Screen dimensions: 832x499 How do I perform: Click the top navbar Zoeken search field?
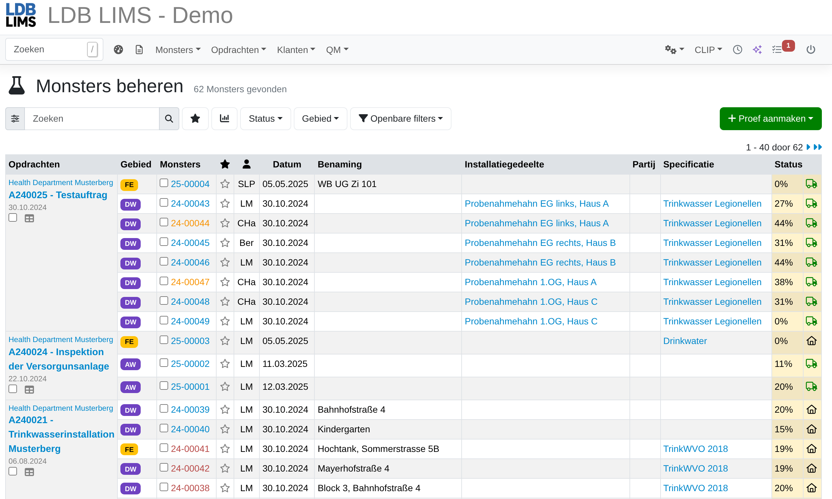54,49
